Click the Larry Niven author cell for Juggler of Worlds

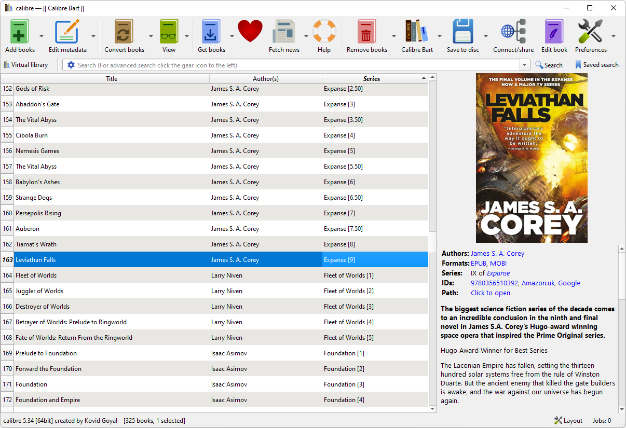[266, 291]
